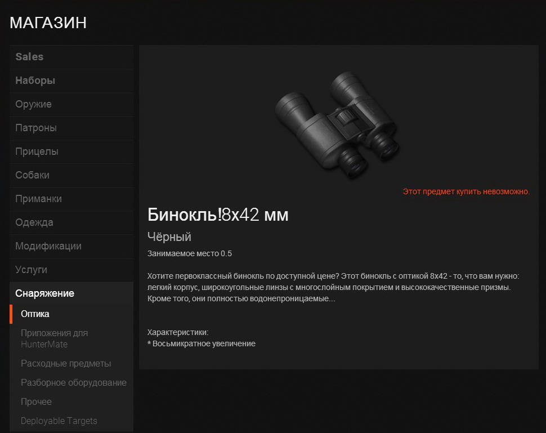This screenshot has height=433, width=546.
Task: Open the Приманки category
Action: 71,199
